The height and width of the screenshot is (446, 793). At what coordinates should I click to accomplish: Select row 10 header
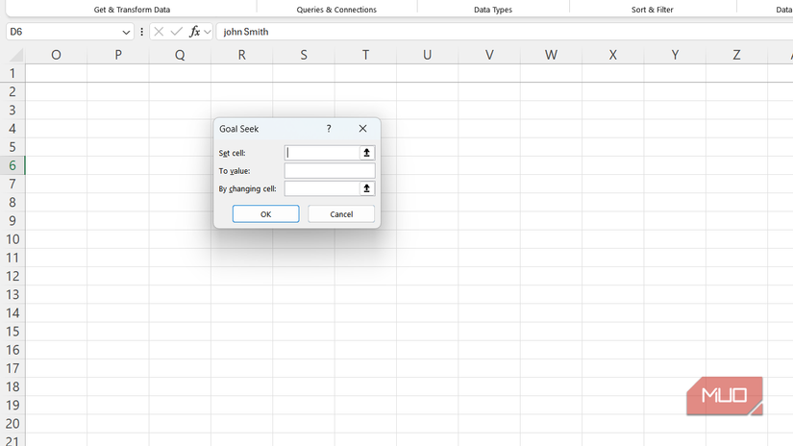(12, 239)
